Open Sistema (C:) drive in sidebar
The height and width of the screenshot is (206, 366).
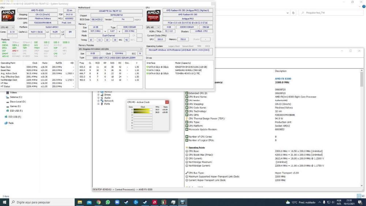coord(16,97)
